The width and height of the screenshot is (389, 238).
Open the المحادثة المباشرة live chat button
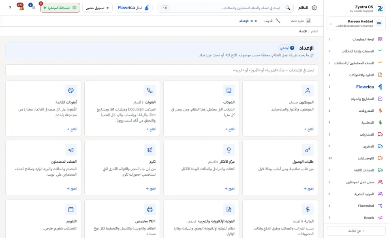(x=60, y=8)
